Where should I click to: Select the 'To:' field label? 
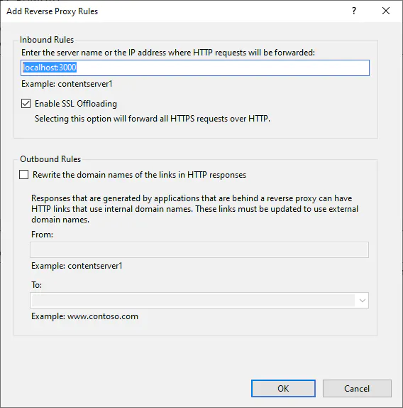[36, 285]
